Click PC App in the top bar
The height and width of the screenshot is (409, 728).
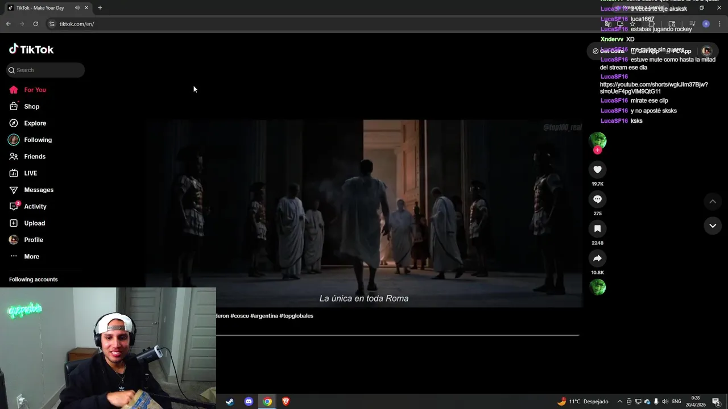coord(679,51)
